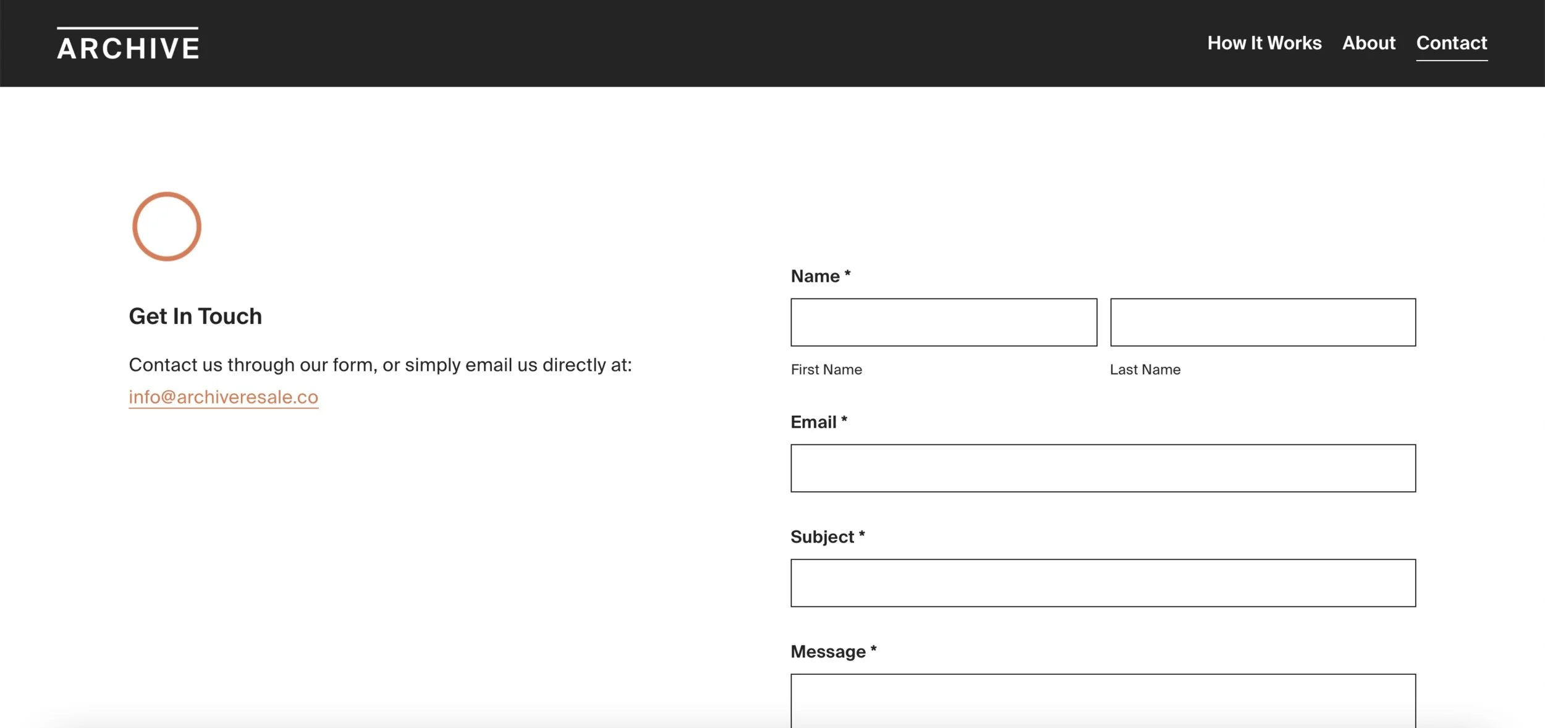Select the Contact nav item
The width and height of the screenshot is (1545, 728).
pos(1451,43)
